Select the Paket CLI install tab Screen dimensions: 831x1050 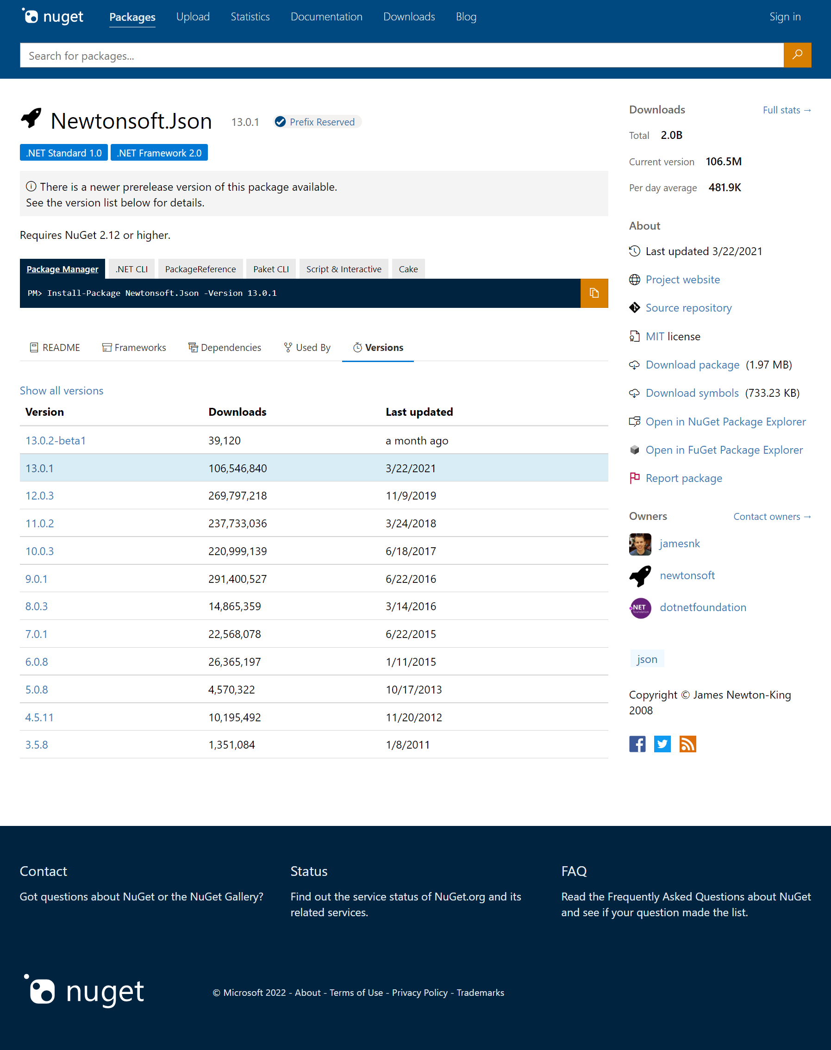[271, 269]
